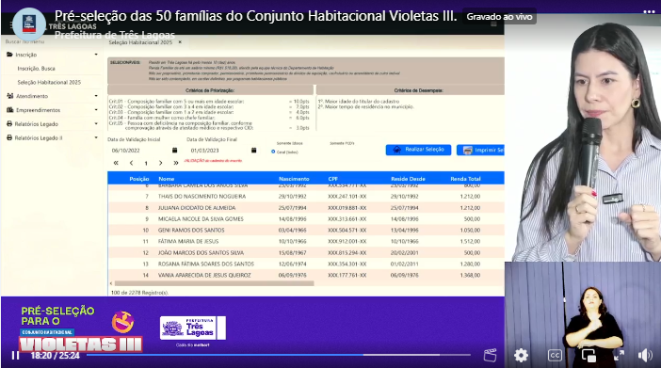This screenshot has width=661, height=368.
Task: Select row FÁTIMA MARIA DE JESUS
Action: point(306,242)
